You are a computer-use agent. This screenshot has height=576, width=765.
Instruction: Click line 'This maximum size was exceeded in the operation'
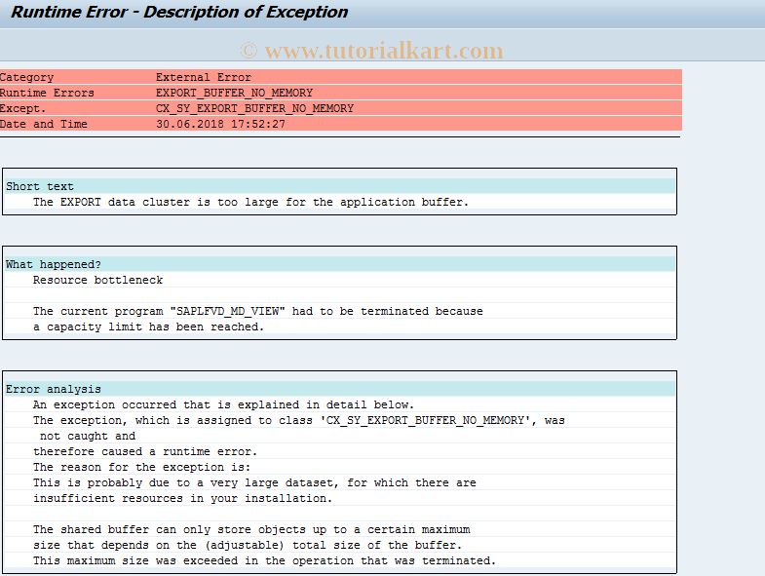(x=264, y=561)
